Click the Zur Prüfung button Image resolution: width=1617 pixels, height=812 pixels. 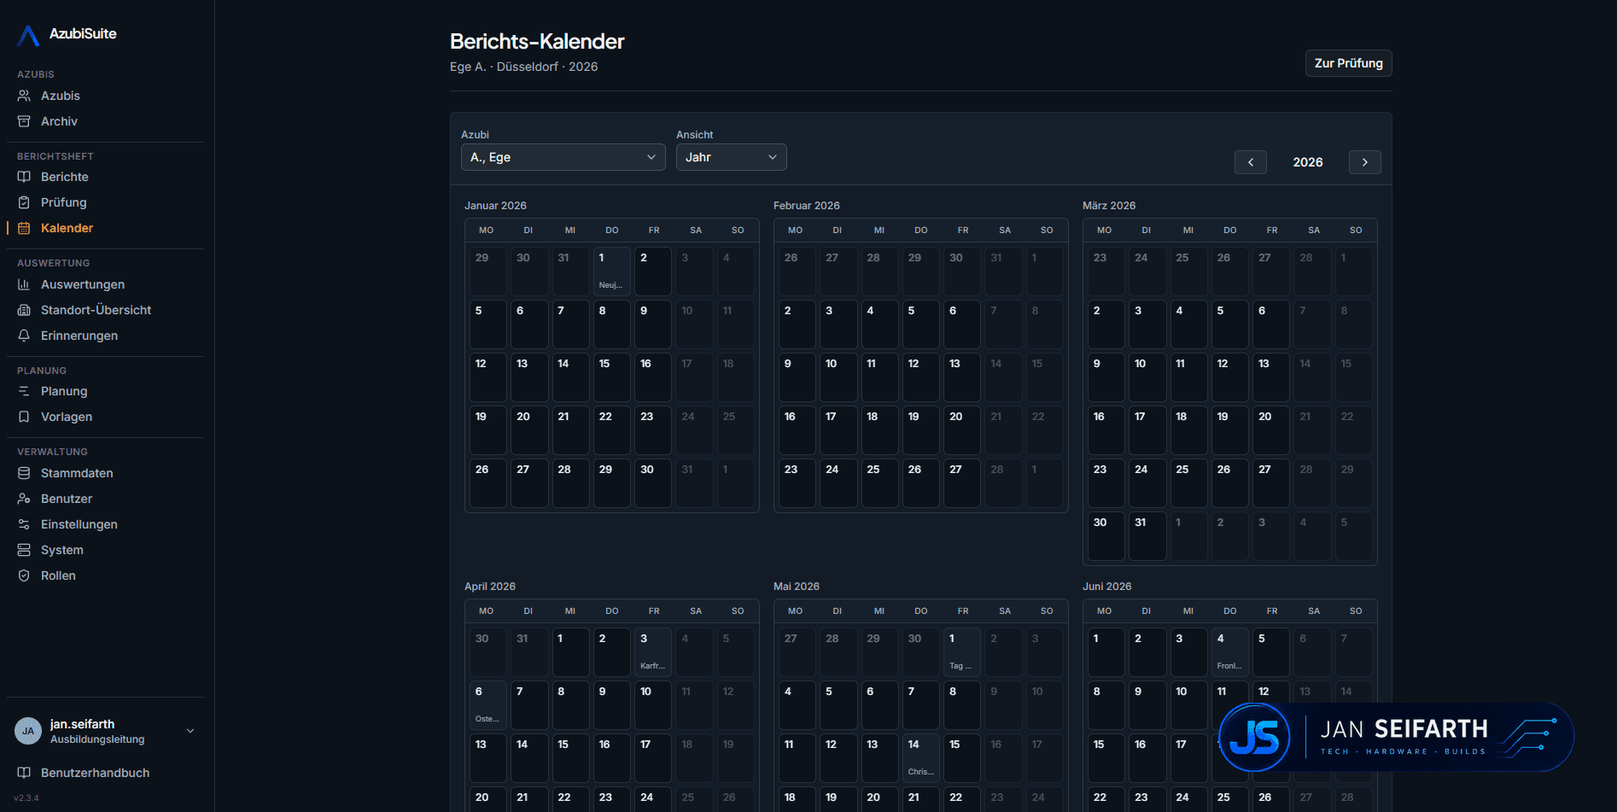tap(1349, 63)
